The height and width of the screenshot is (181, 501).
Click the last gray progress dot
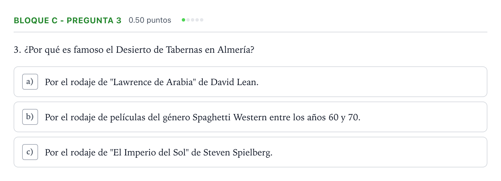(x=202, y=20)
